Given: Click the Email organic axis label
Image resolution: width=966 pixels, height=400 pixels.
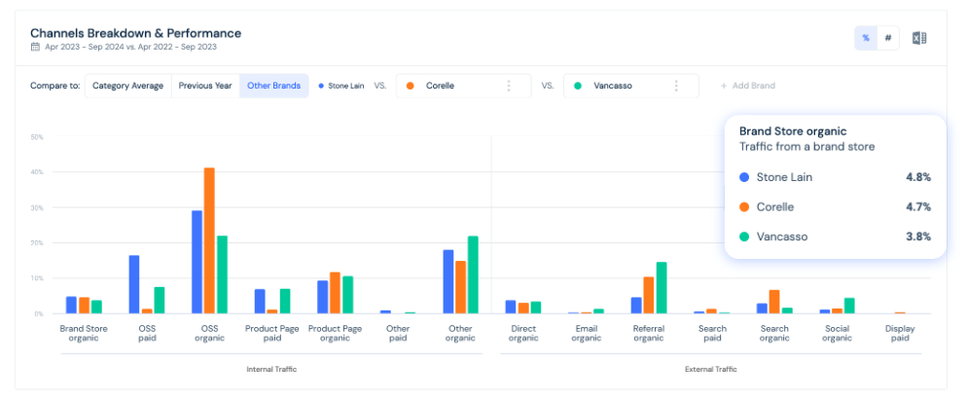Looking at the screenshot, I should [x=586, y=333].
